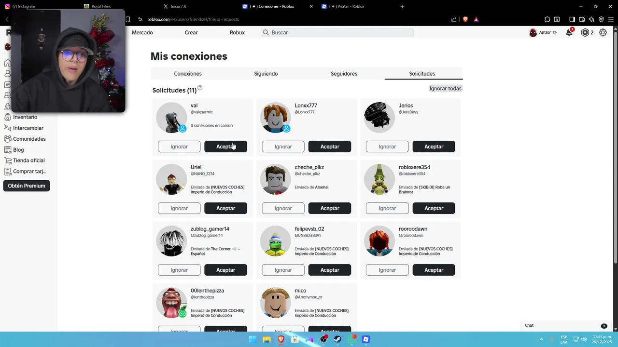Screen dimensions: 618x347
Task: Click the Windows Start button
Action: tap(253, 339)
